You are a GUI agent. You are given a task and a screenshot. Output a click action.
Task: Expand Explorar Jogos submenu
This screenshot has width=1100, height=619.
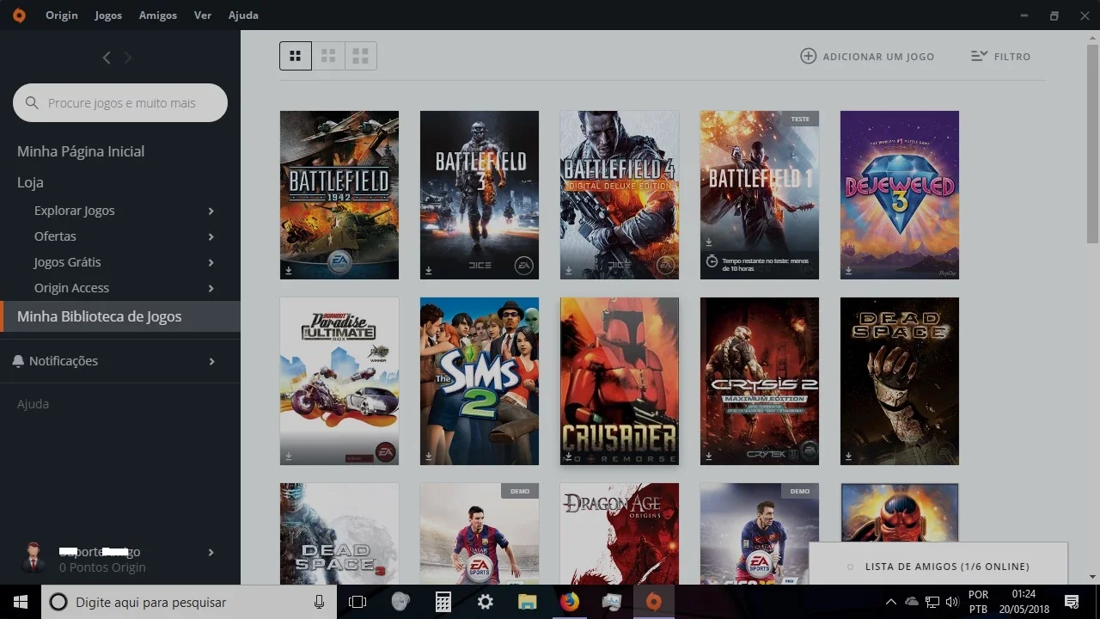click(x=211, y=211)
